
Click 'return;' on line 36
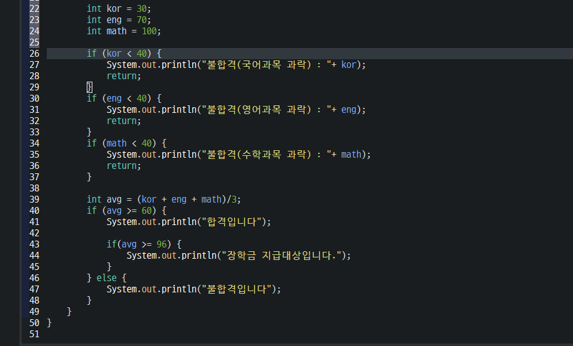pyautogui.click(x=124, y=166)
